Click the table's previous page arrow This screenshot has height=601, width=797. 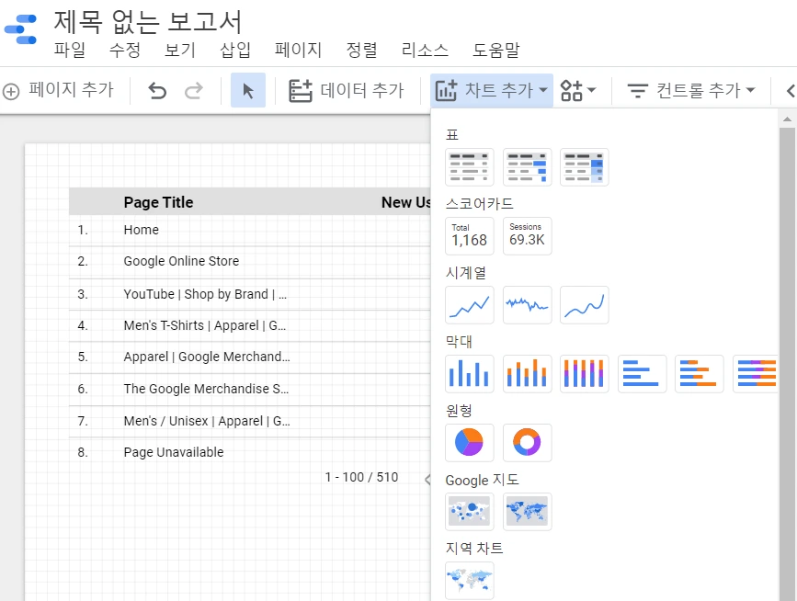(x=427, y=479)
